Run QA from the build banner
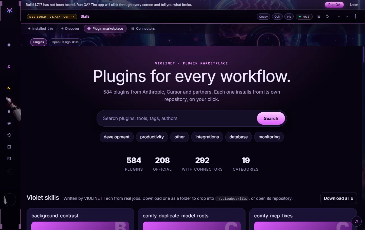365x230 pixels. click(334, 5)
